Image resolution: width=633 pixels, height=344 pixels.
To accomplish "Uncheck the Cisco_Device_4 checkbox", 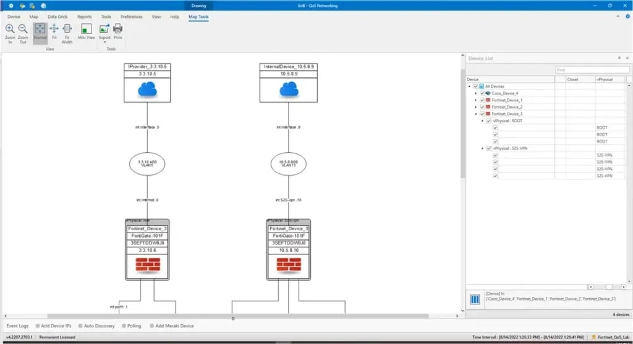I will pyautogui.click(x=482, y=93).
